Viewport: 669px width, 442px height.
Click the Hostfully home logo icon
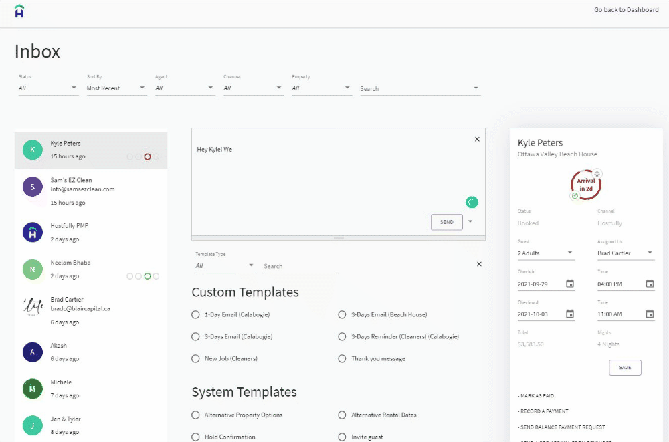tap(19, 11)
